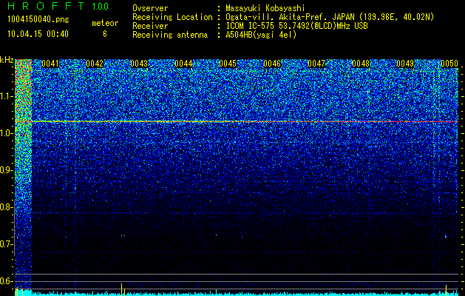The height and width of the screenshot is (296, 465).
Task: Click the 0.9 kHz axis label
Action: (6, 170)
